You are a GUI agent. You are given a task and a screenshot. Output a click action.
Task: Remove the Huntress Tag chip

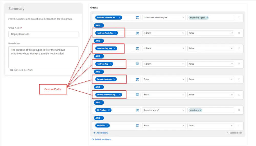111,64
